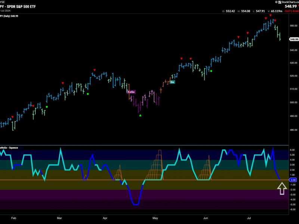The height and width of the screenshot is (224, 299).
Task: Click the blue 0.00 oscillator value tag
Action: coord(293,180)
